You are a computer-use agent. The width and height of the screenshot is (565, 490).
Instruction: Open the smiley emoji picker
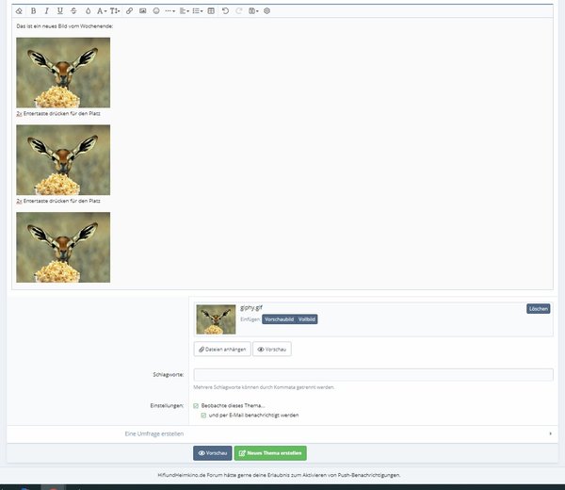pyautogui.click(x=155, y=10)
